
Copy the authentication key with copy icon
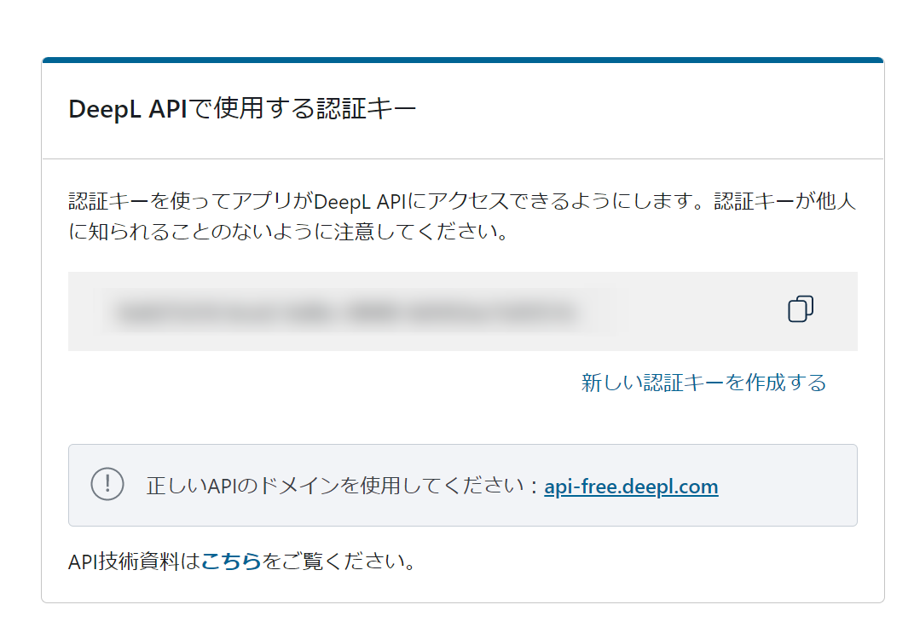click(801, 308)
